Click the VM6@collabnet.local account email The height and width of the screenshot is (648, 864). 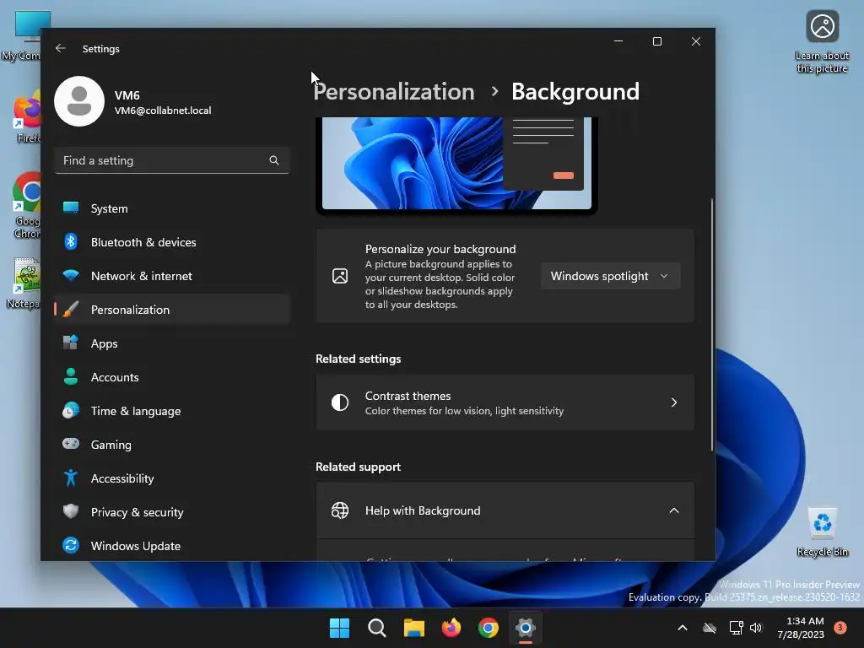coord(163,111)
